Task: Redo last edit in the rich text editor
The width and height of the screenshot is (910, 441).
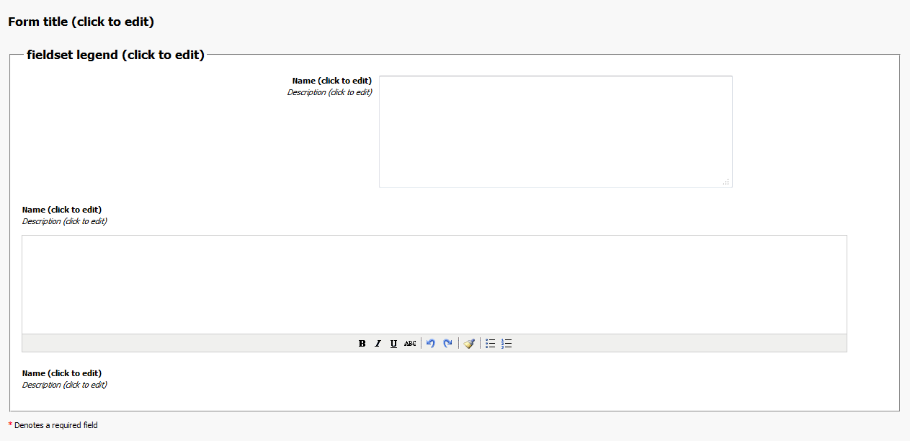Action: (447, 344)
